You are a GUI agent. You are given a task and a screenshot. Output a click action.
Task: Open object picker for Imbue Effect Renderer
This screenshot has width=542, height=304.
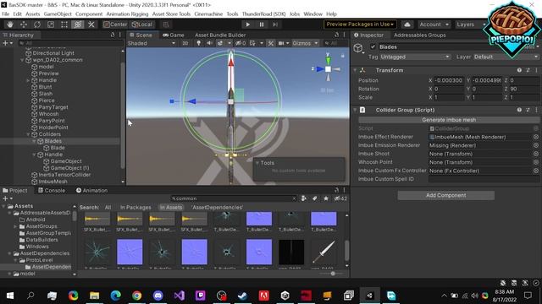click(x=536, y=137)
